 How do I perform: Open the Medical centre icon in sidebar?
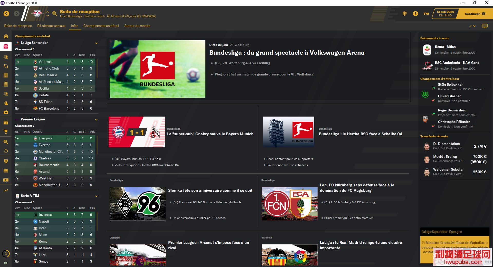pyautogui.click(x=6, y=112)
